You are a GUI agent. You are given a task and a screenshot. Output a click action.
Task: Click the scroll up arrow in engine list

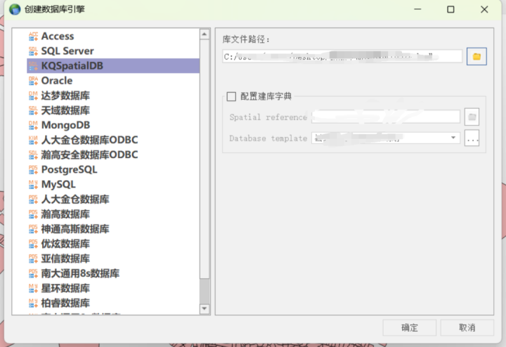[x=205, y=34]
